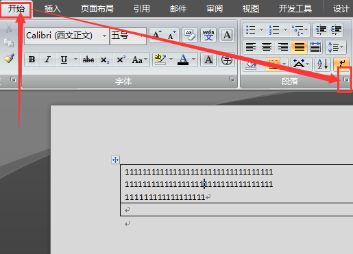353x254 pixels.
Task: Click the borders icon
Action: pyautogui.click(x=273, y=64)
